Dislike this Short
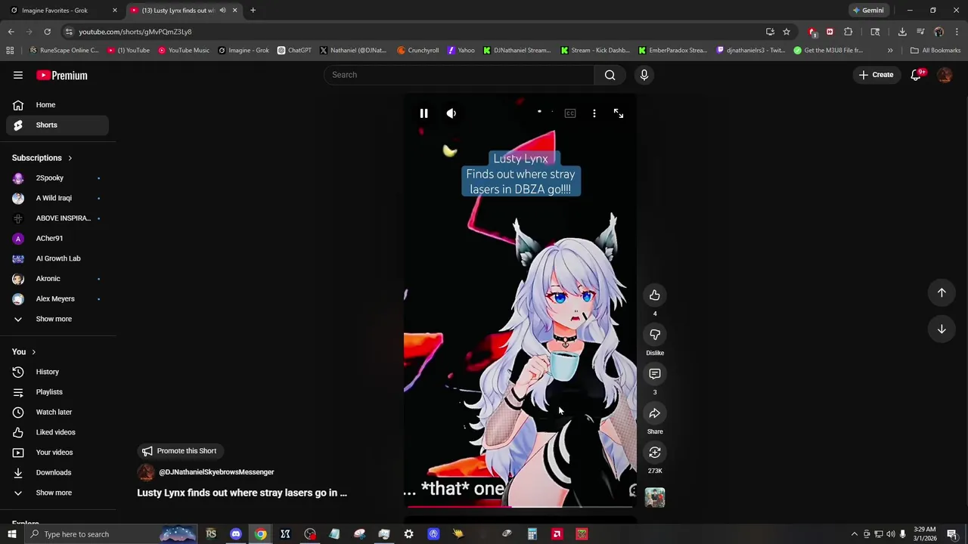Image resolution: width=968 pixels, height=544 pixels. pos(655,335)
